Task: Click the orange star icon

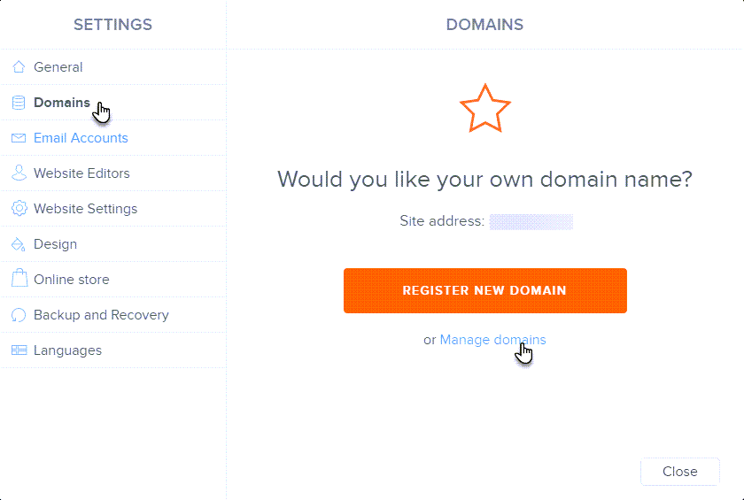Action: 484,109
